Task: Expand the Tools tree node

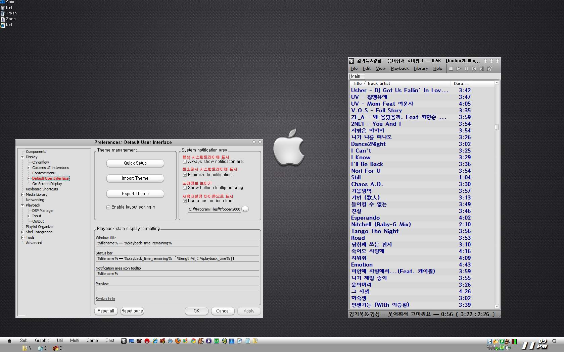Action: 22,237
